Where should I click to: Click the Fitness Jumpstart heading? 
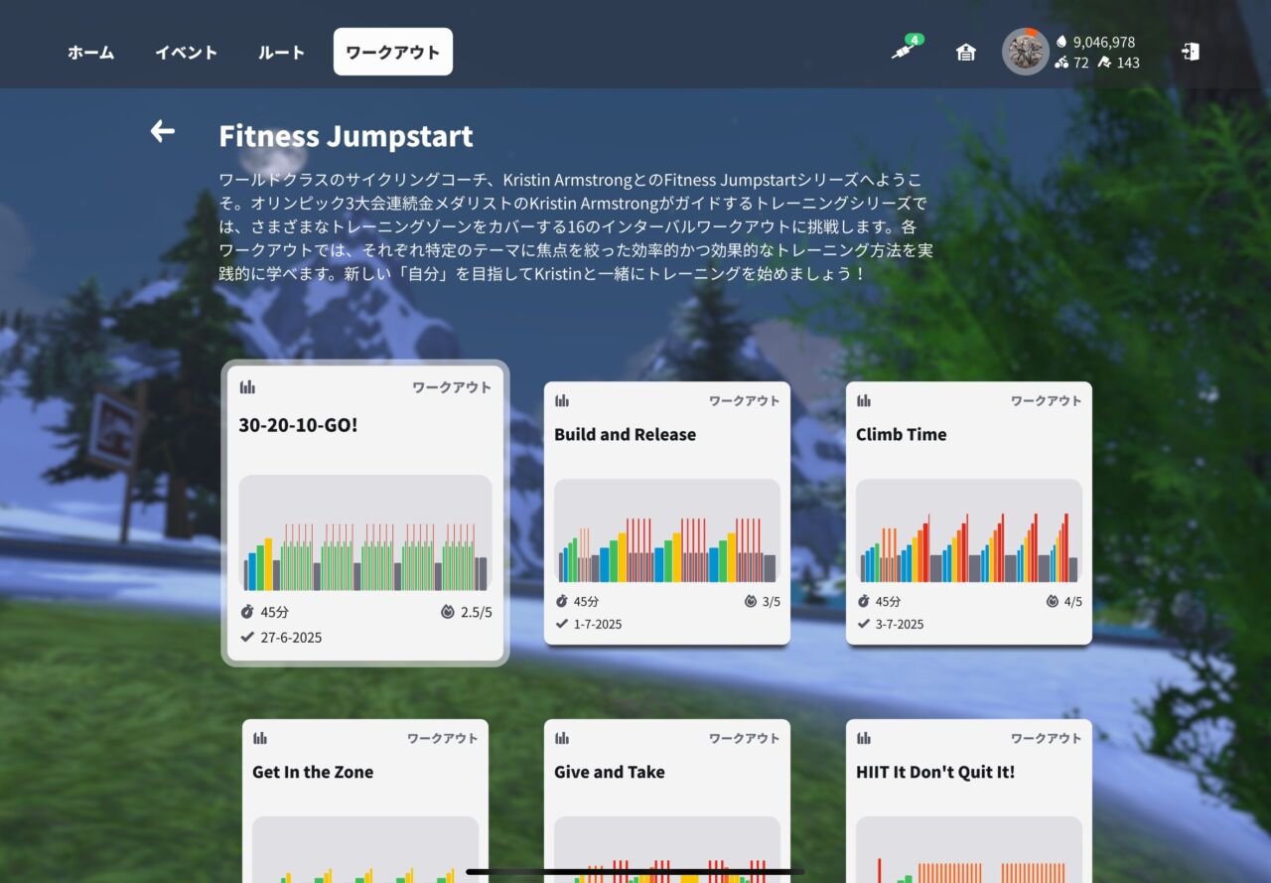(346, 136)
